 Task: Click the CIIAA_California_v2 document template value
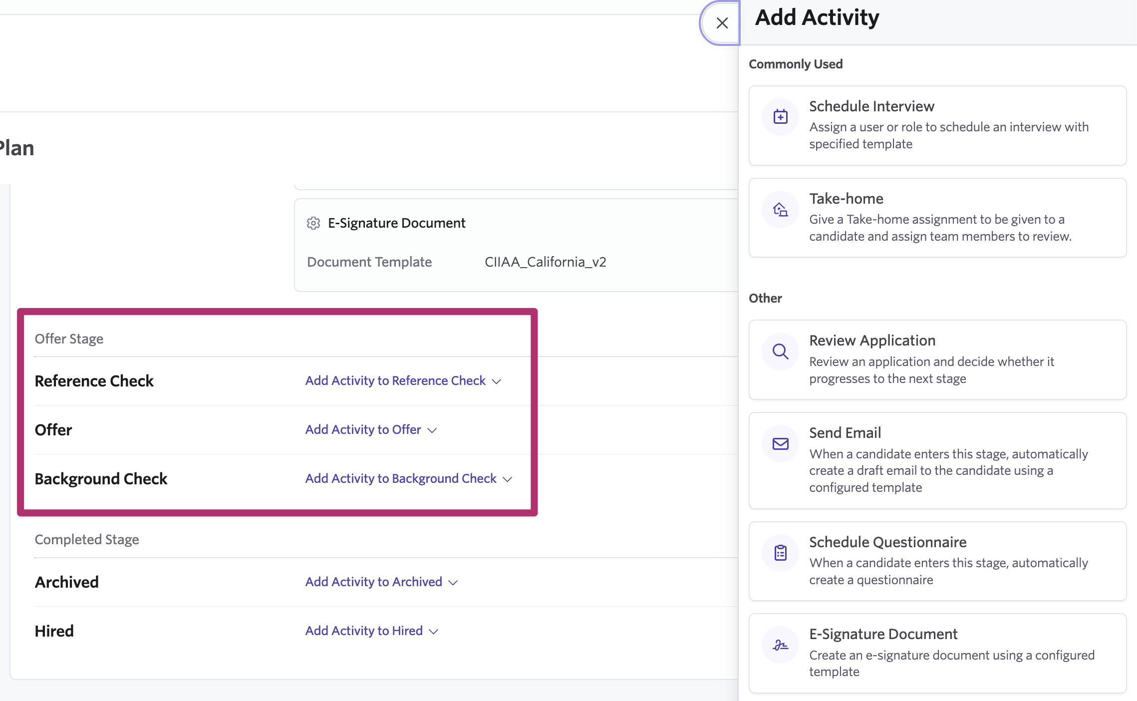(545, 262)
